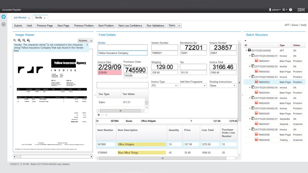Click the zoom in magnifier in Image Viewer

click(x=19, y=40)
